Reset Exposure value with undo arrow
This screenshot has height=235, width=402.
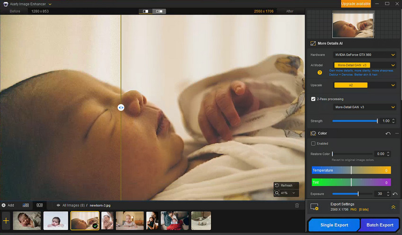coord(394,194)
